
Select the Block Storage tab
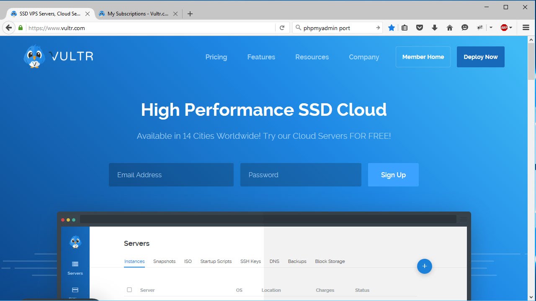point(330,261)
